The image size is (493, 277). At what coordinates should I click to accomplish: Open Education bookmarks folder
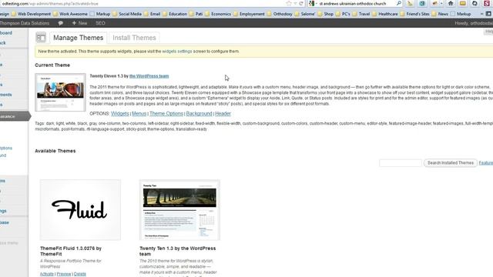tap(175, 14)
